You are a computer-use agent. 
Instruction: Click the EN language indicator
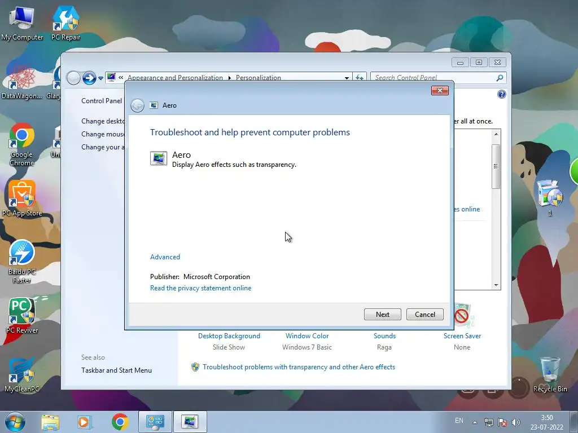459,421
